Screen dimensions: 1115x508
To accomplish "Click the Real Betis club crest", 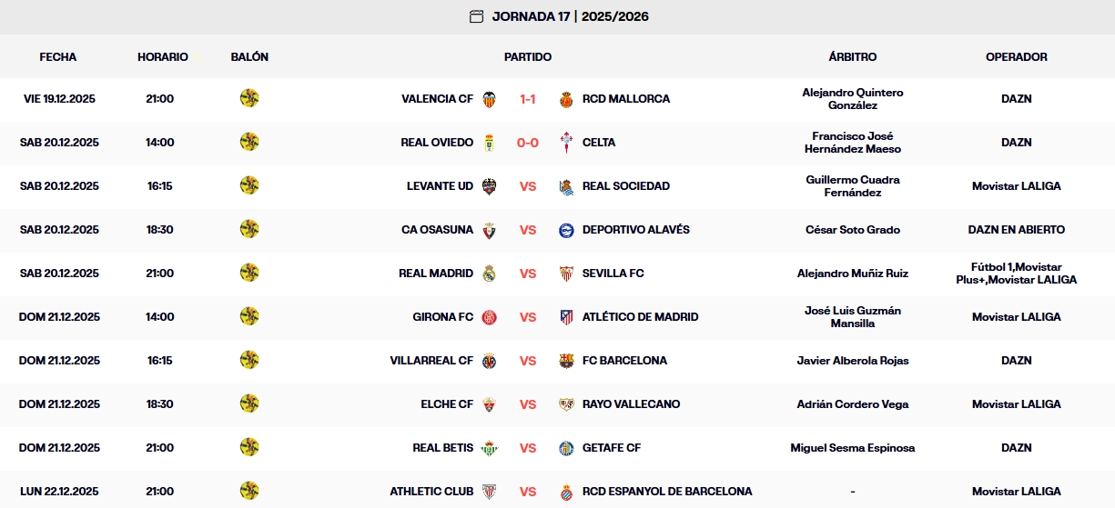I will coord(489,448).
